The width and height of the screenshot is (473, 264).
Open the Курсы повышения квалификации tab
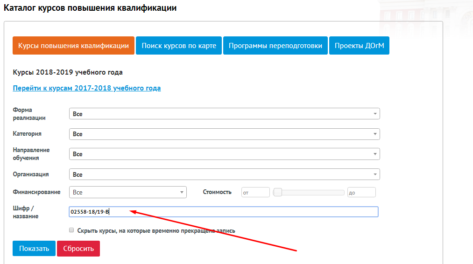(x=73, y=46)
